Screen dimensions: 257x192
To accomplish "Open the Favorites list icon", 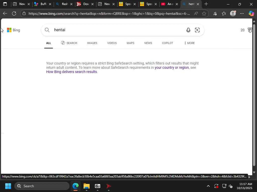I will pyautogui.click(x=224, y=13).
